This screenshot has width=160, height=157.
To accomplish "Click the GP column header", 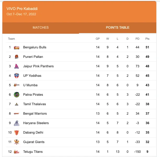I will pyautogui.click(x=98, y=39).
